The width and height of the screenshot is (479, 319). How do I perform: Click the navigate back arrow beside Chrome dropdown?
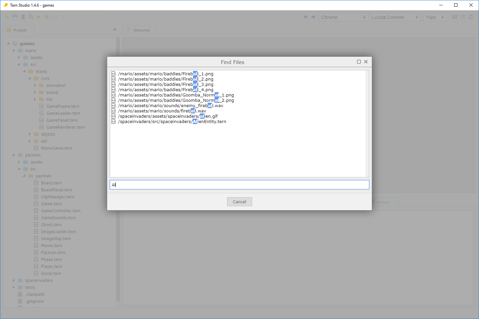[x=306, y=17]
